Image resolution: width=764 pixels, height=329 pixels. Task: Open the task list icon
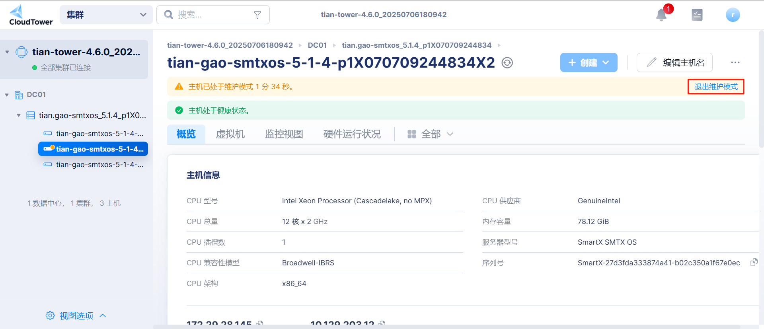[697, 15]
